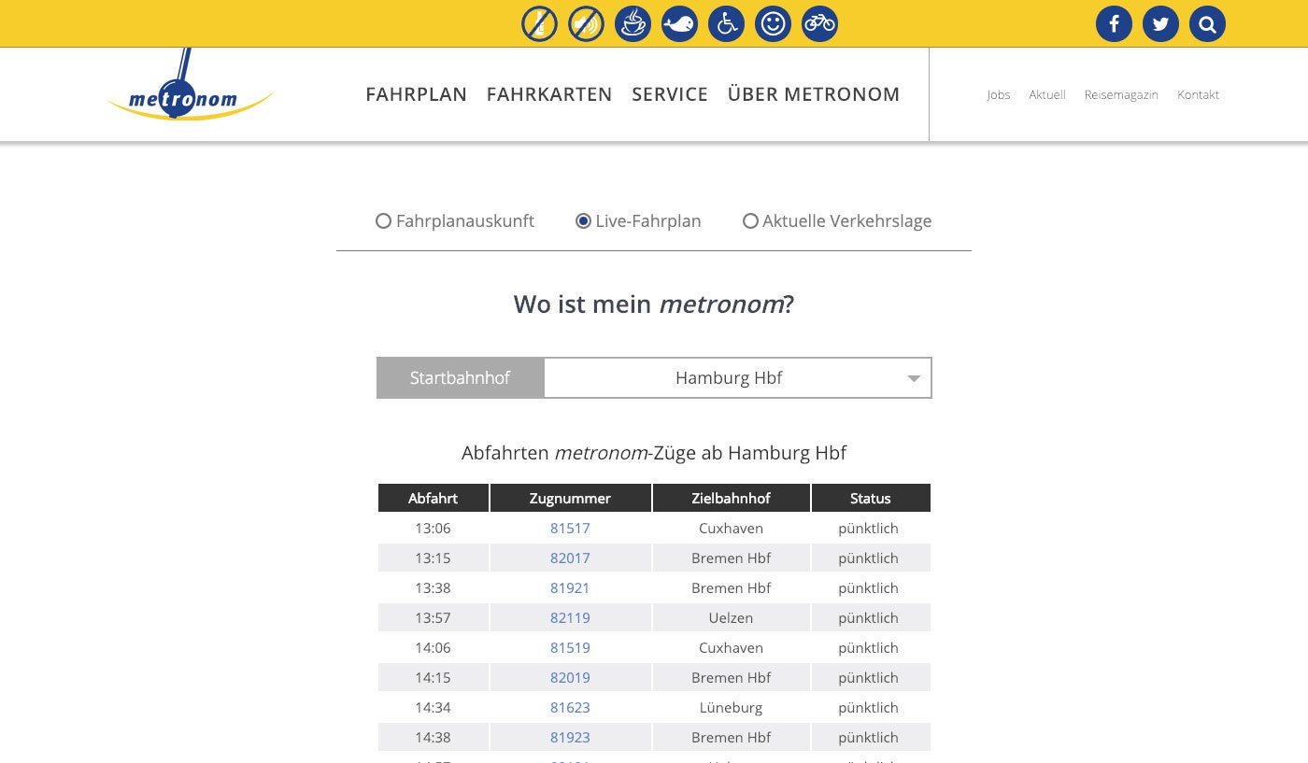Click the 'Wo ist mein metronom?' heading
The width and height of the screenshot is (1308, 763).
(654, 304)
